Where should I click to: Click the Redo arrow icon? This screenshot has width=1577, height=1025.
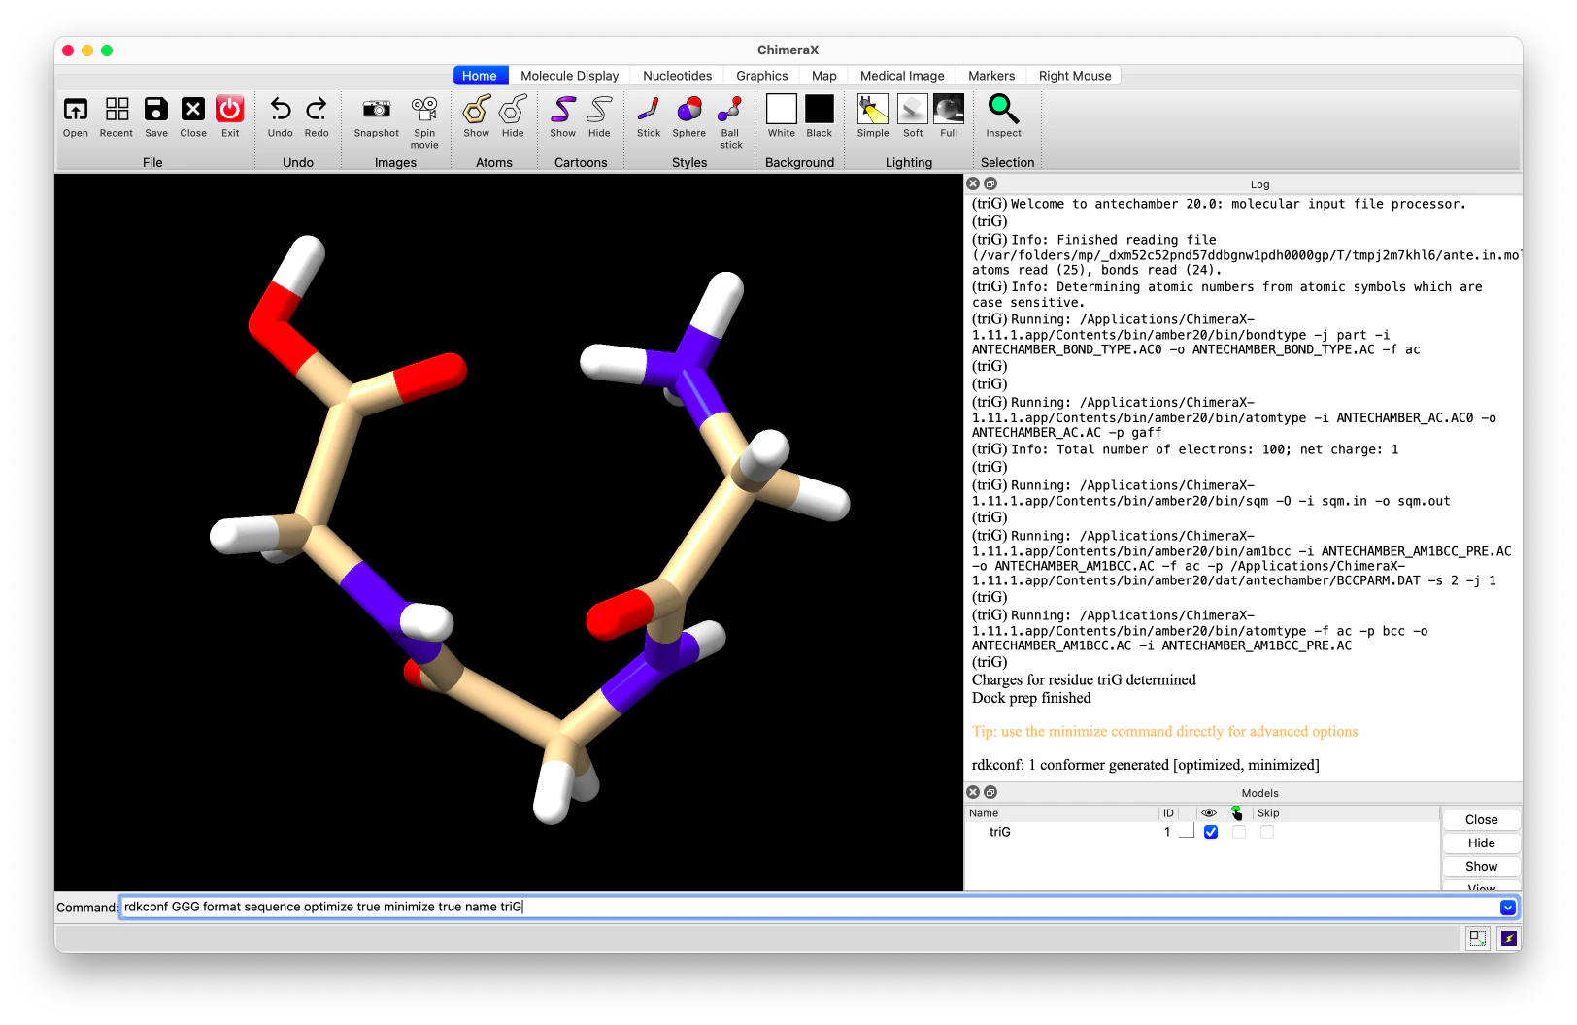point(317,116)
